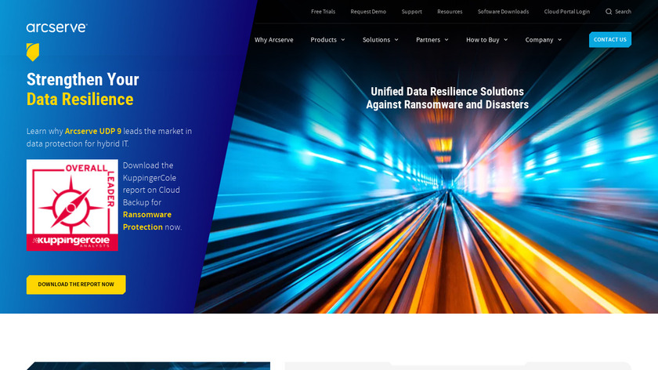Open Software Downloads page

(503, 12)
